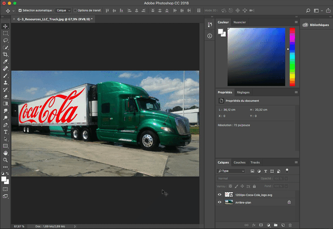Switch to the Couches tab
This screenshot has height=229, width=333.
coord(240,163)
